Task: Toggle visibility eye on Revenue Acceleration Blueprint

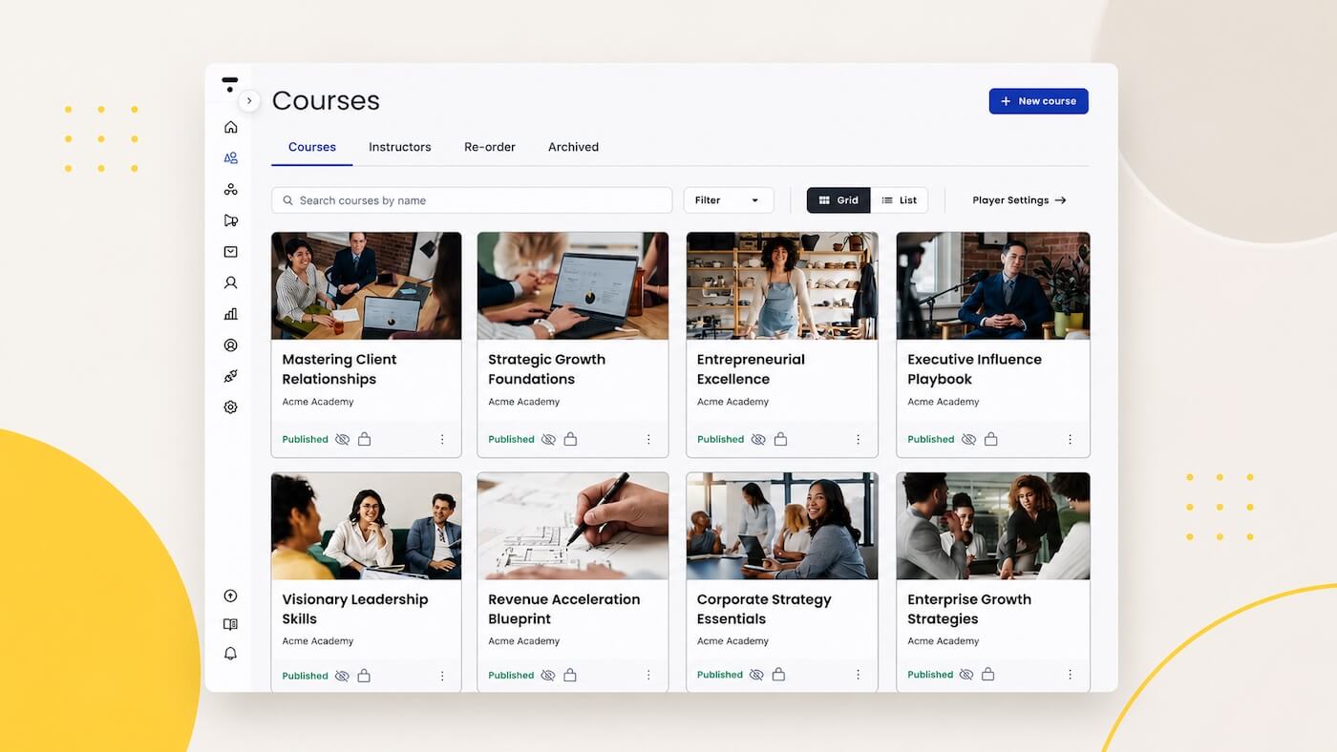Action: [548, 675]
